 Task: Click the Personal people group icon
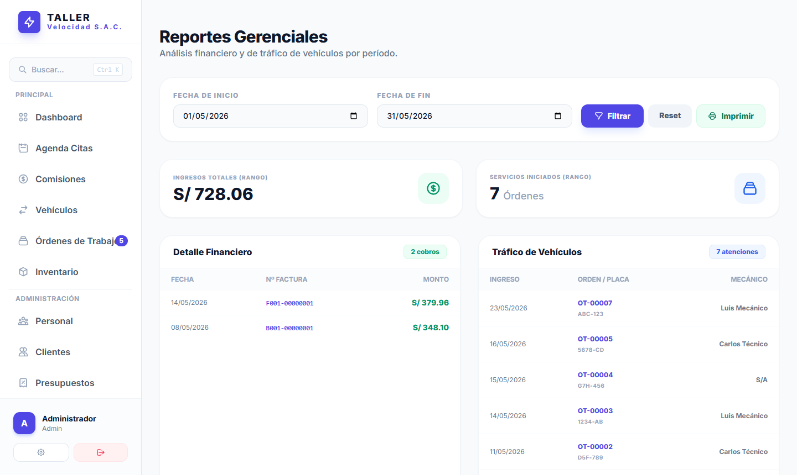pos(23,321)
